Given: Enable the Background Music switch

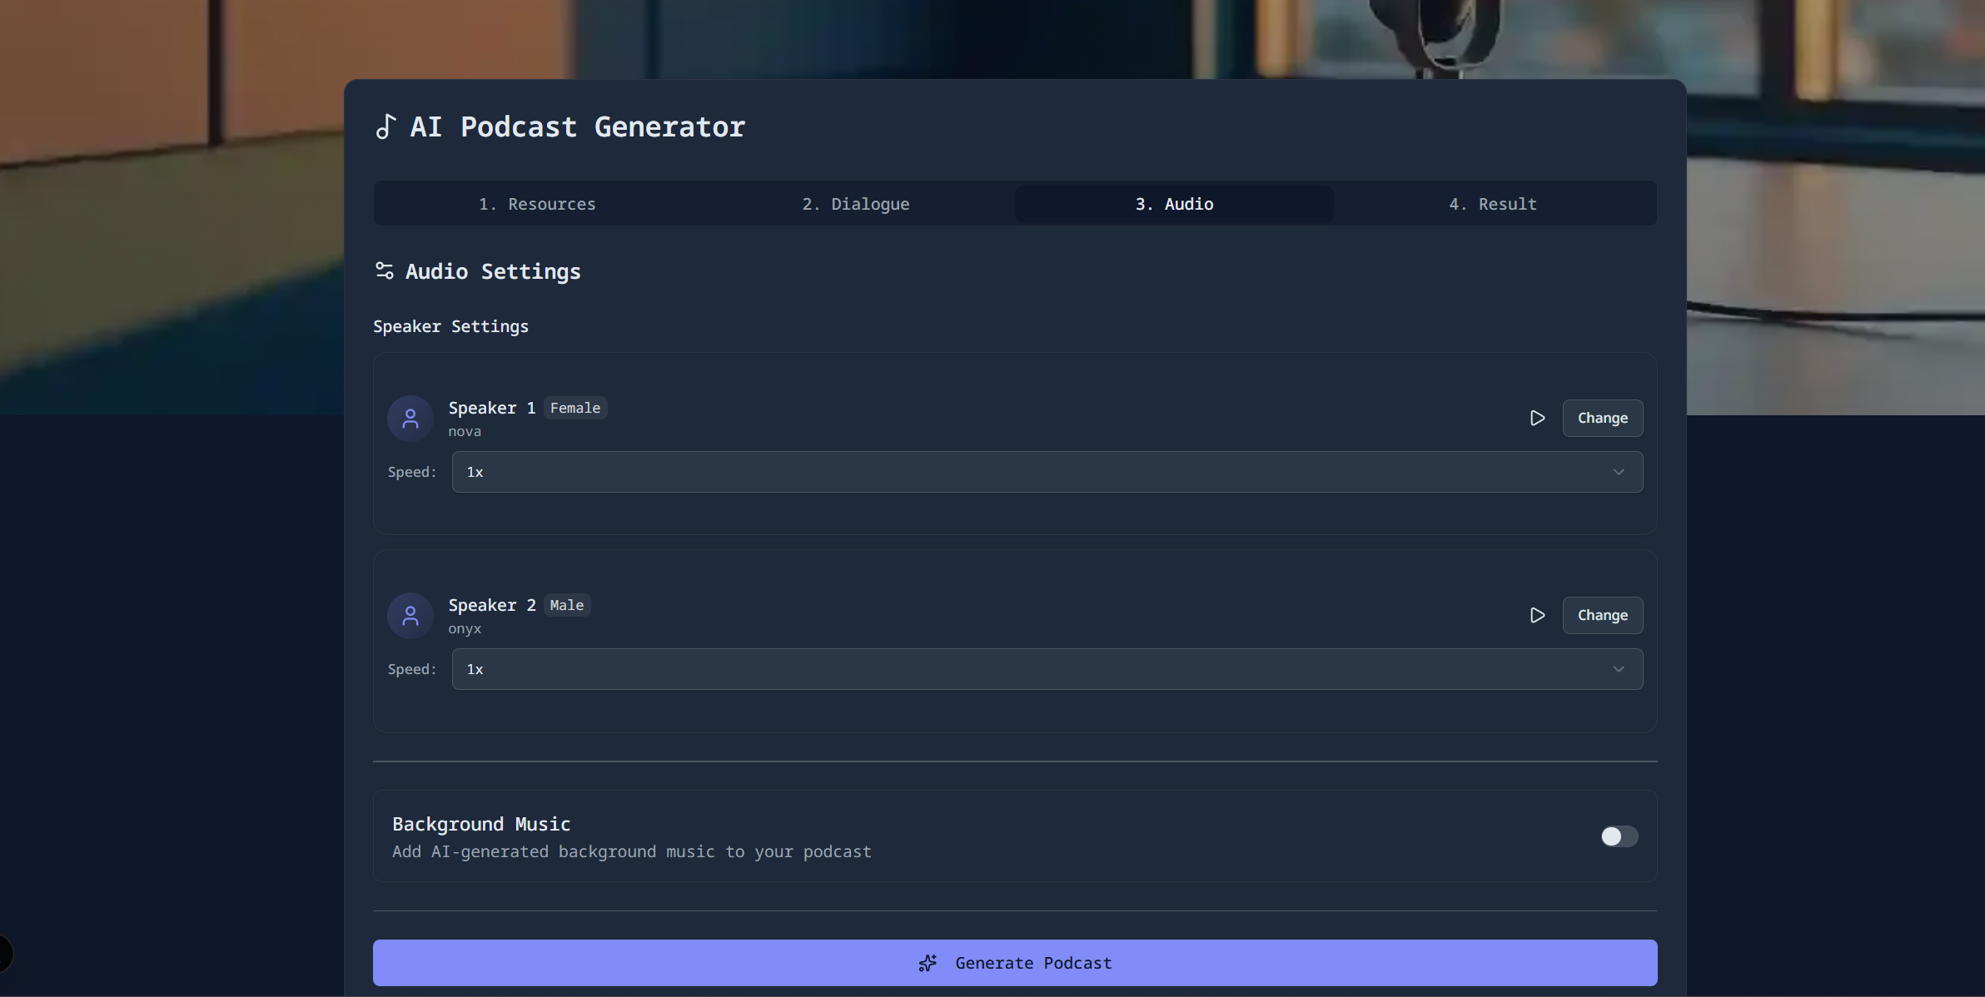Looking at the screenshot, I should 1619,836.
